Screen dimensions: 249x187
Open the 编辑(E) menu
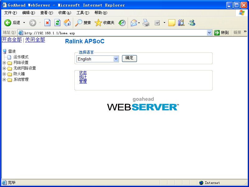[x=29, y=13]
